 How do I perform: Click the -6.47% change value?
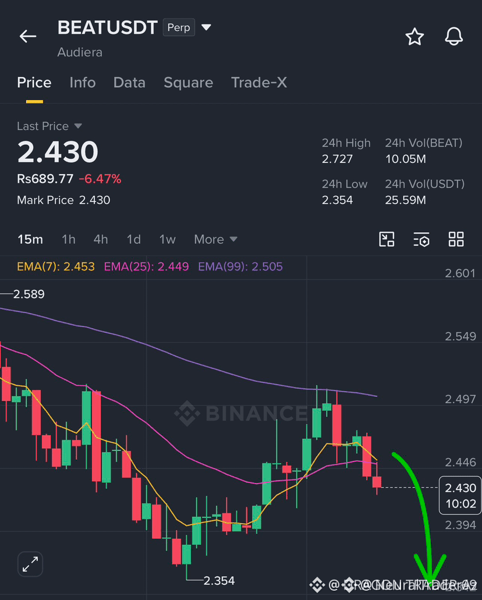pos(100,179)
